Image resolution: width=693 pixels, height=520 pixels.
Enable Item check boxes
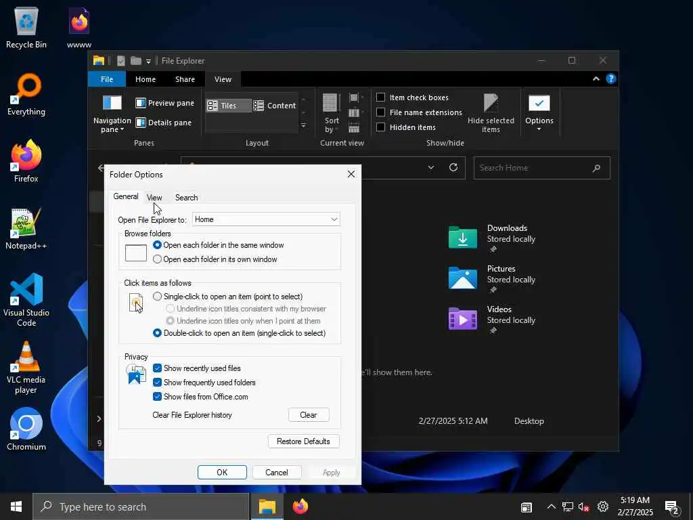point(380,97)
